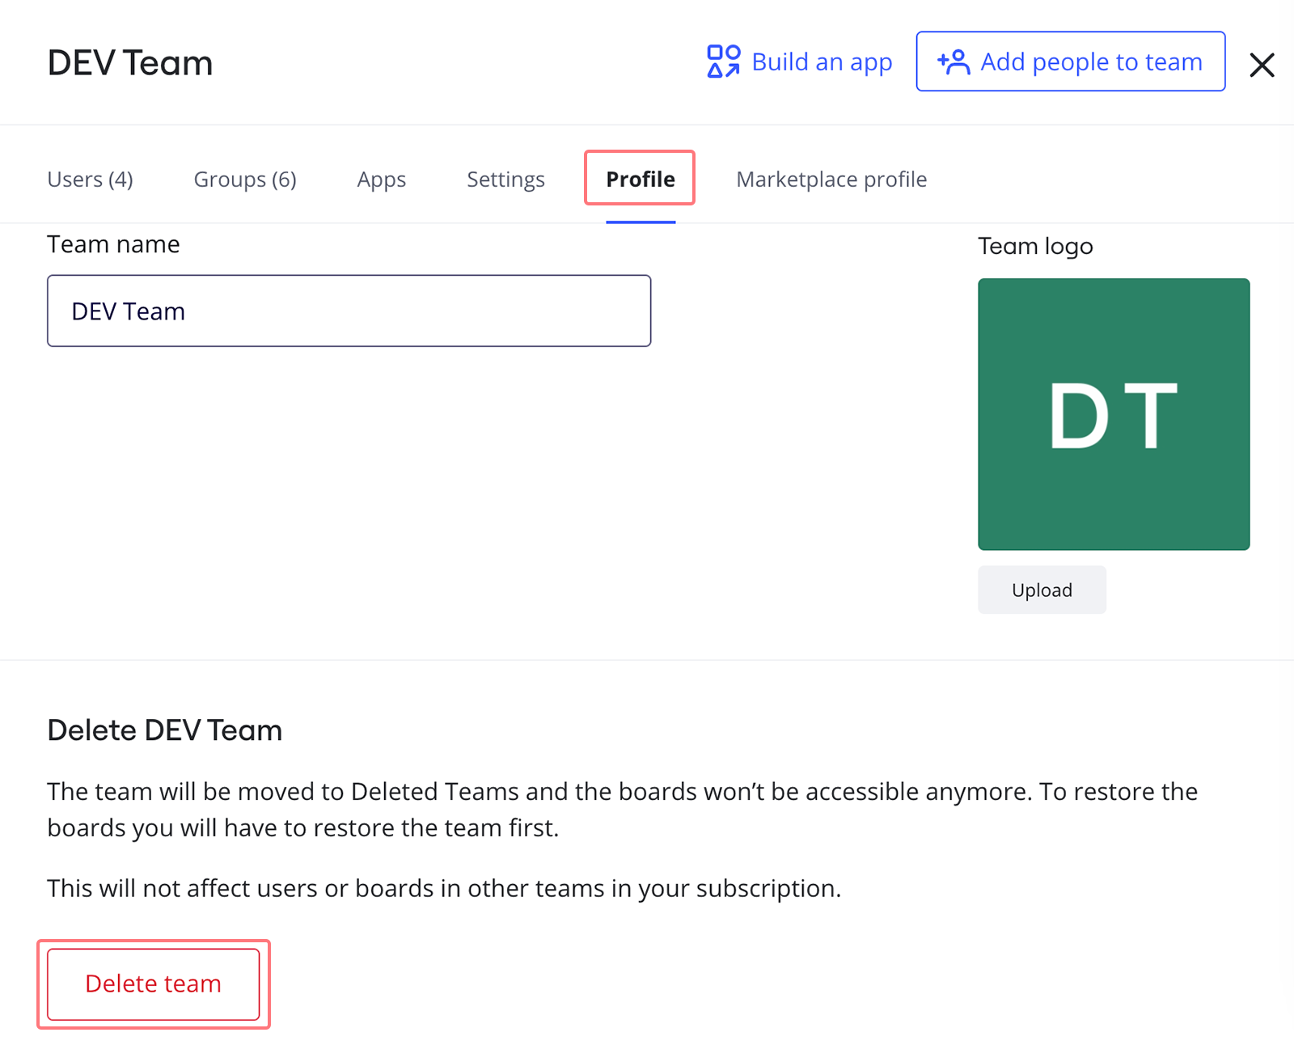This screenshot has height=1045, width=1294.
Task: Click the Team name field label
Action: pos(113,244)
